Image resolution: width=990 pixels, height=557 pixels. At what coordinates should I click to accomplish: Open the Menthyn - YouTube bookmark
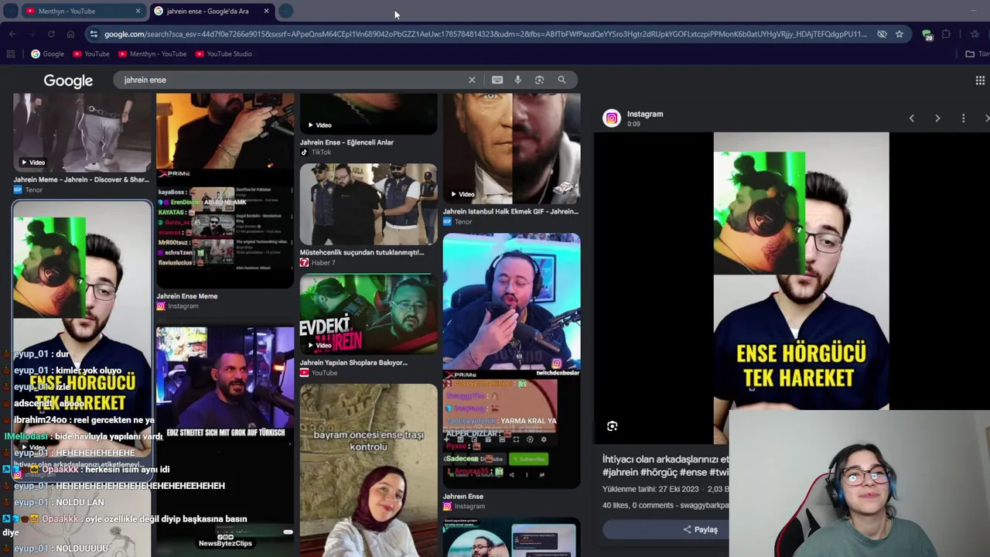click(x=152, y=54)
